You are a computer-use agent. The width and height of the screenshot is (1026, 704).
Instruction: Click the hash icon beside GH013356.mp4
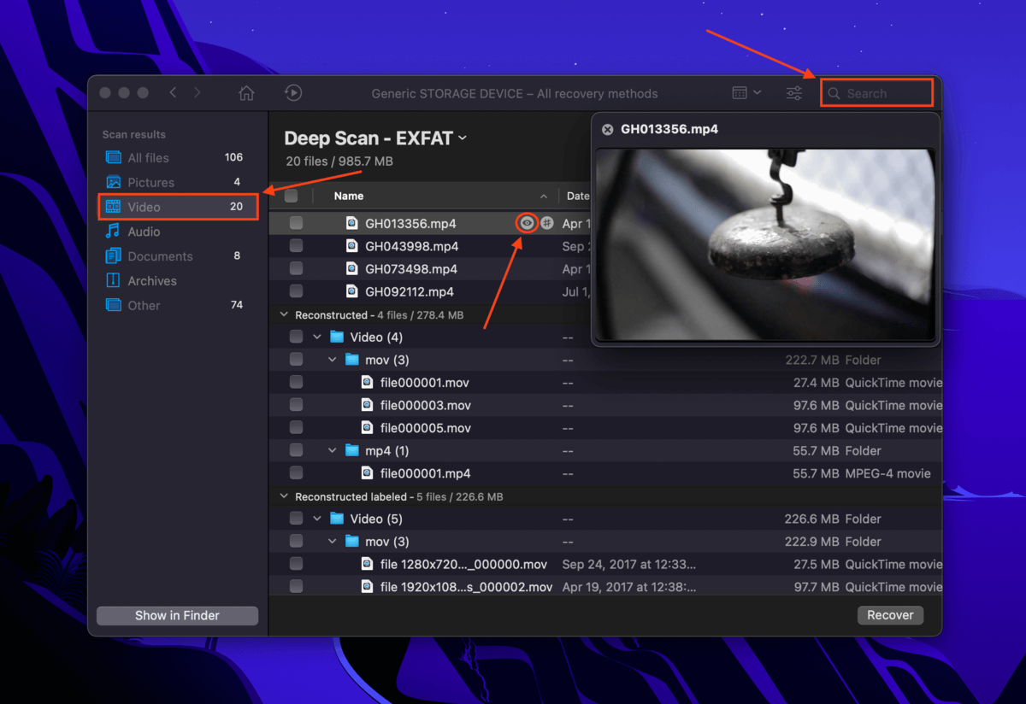pos(547,223)
